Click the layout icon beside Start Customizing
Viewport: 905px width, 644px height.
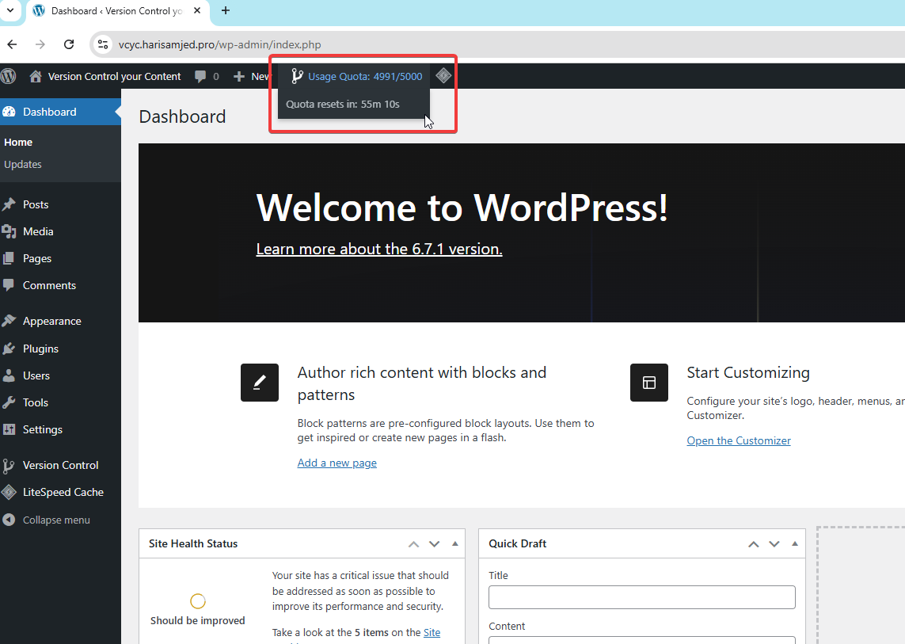pyautogui.click(x=649, y=383)
